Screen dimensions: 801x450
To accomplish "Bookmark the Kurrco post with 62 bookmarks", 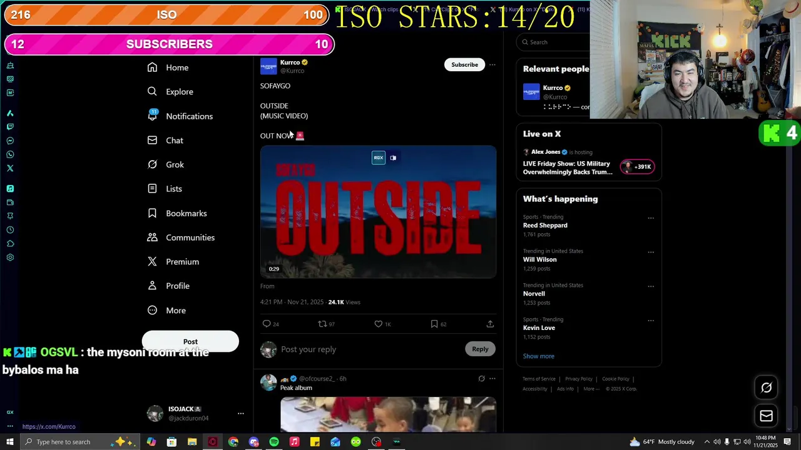I will click(x=434, y=324).
